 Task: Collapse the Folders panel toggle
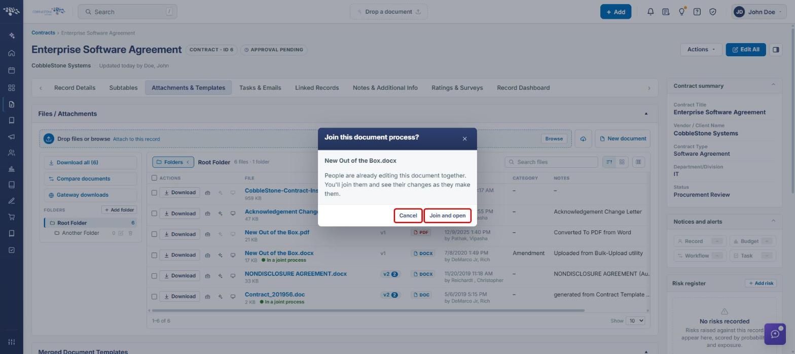173,162
